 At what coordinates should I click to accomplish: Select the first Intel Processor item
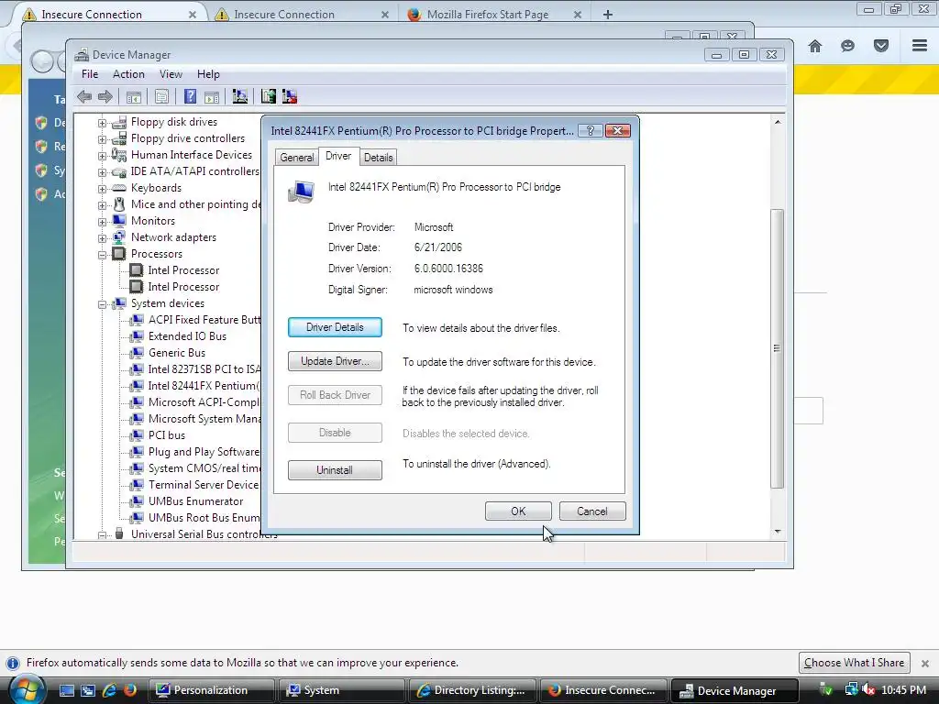(183, 270)
